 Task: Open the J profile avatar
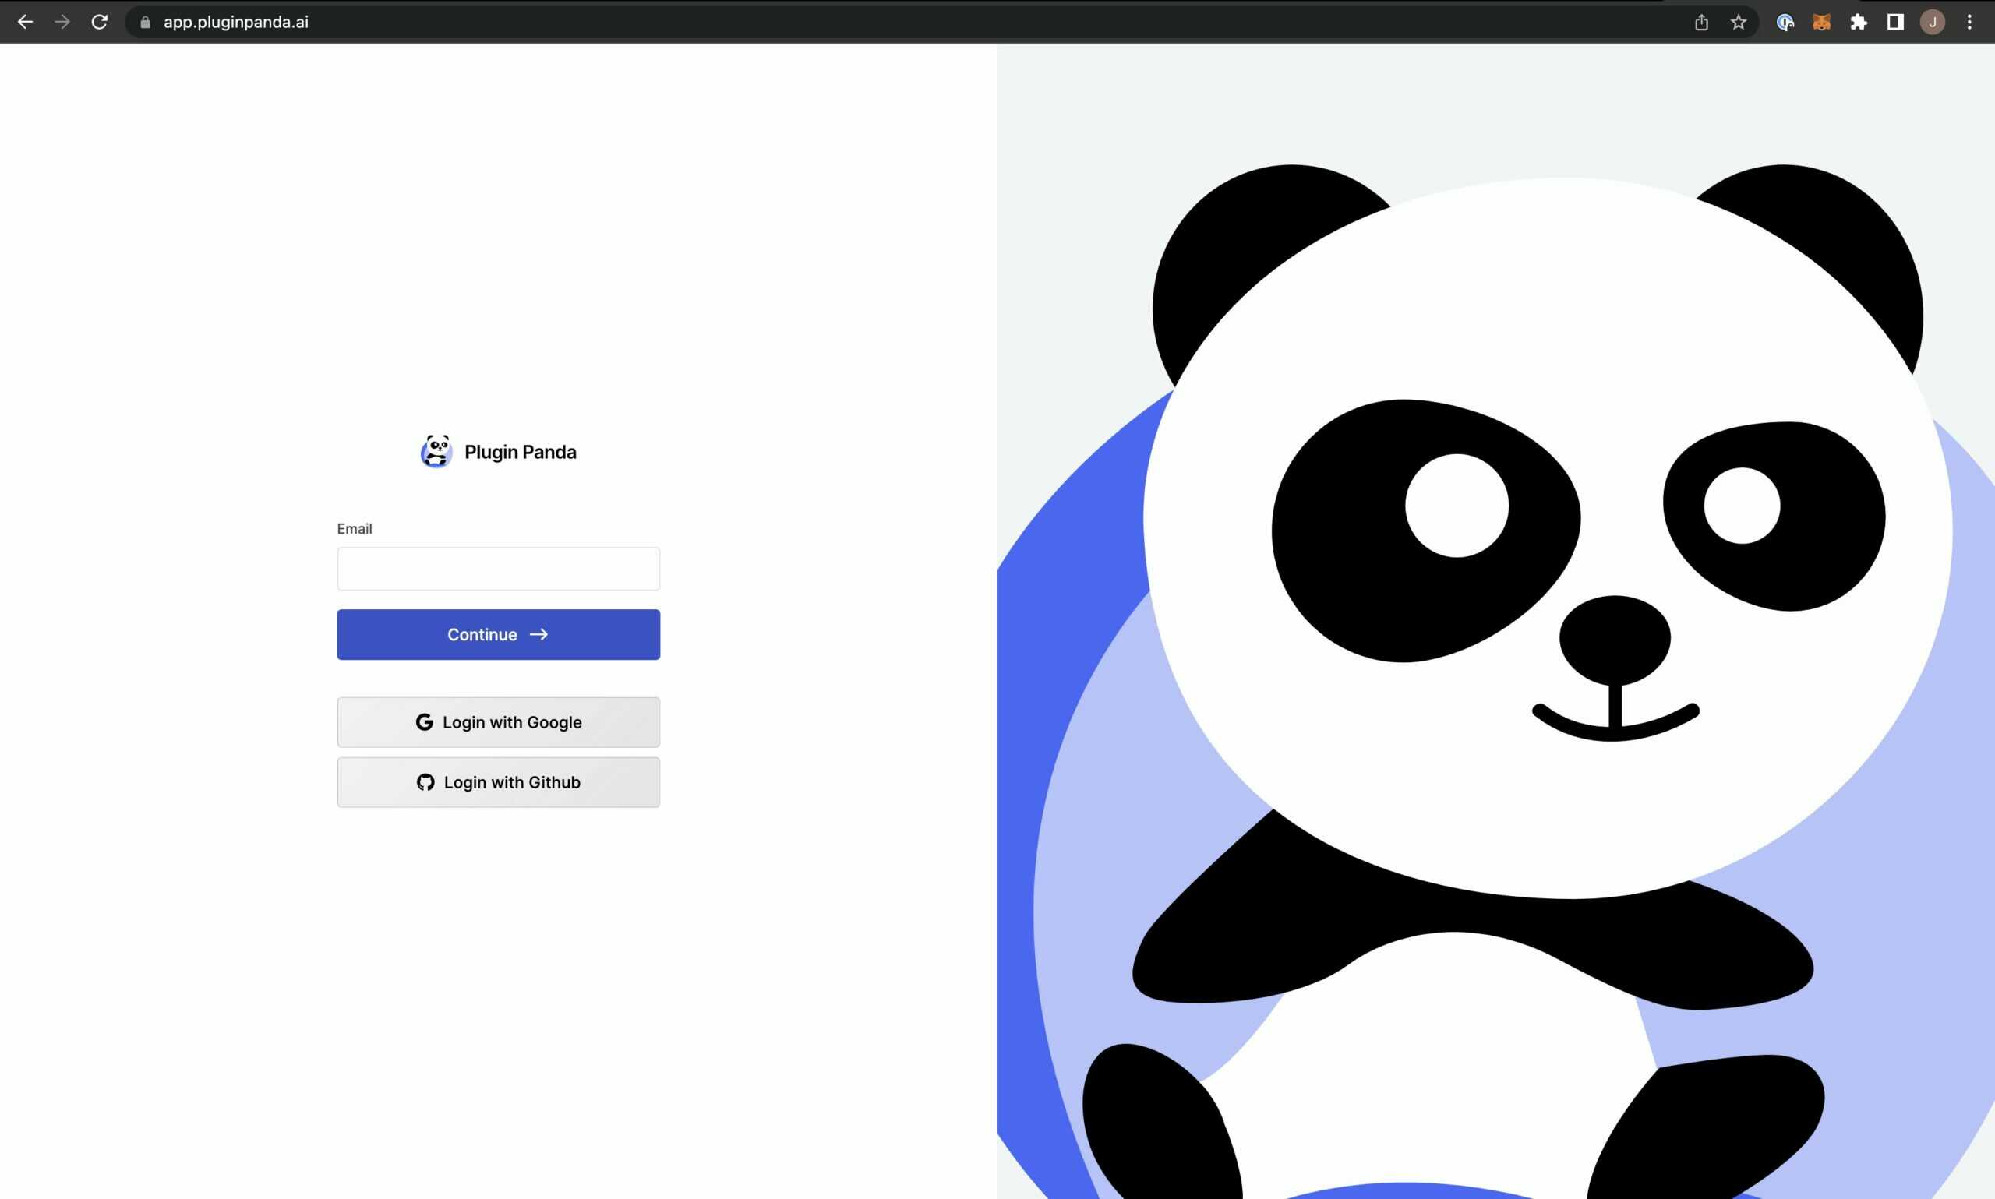[1932, 22]
